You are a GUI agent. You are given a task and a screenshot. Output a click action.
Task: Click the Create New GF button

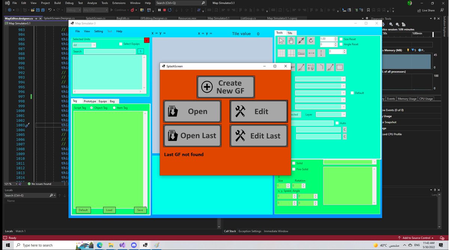pyautogui.click(x=226, y=87)
